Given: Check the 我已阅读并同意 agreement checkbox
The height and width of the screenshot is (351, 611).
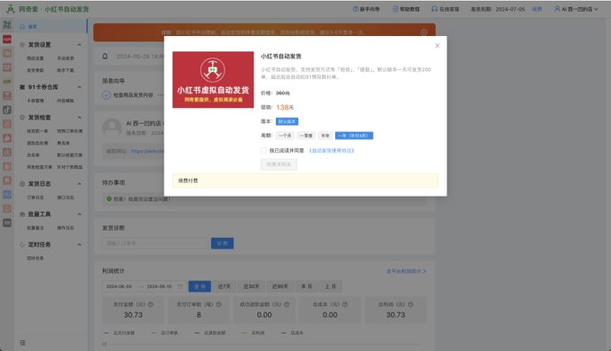Looking at the screenshot, I should [264, 150].
